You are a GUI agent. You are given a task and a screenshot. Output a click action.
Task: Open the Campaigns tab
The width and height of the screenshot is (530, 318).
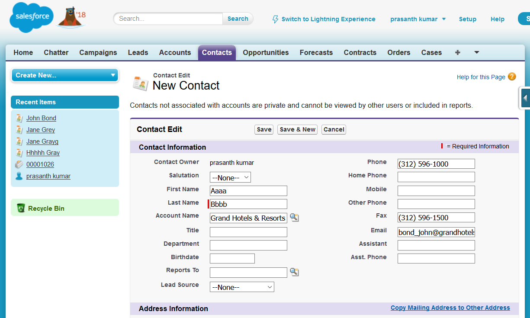point(98,52)
